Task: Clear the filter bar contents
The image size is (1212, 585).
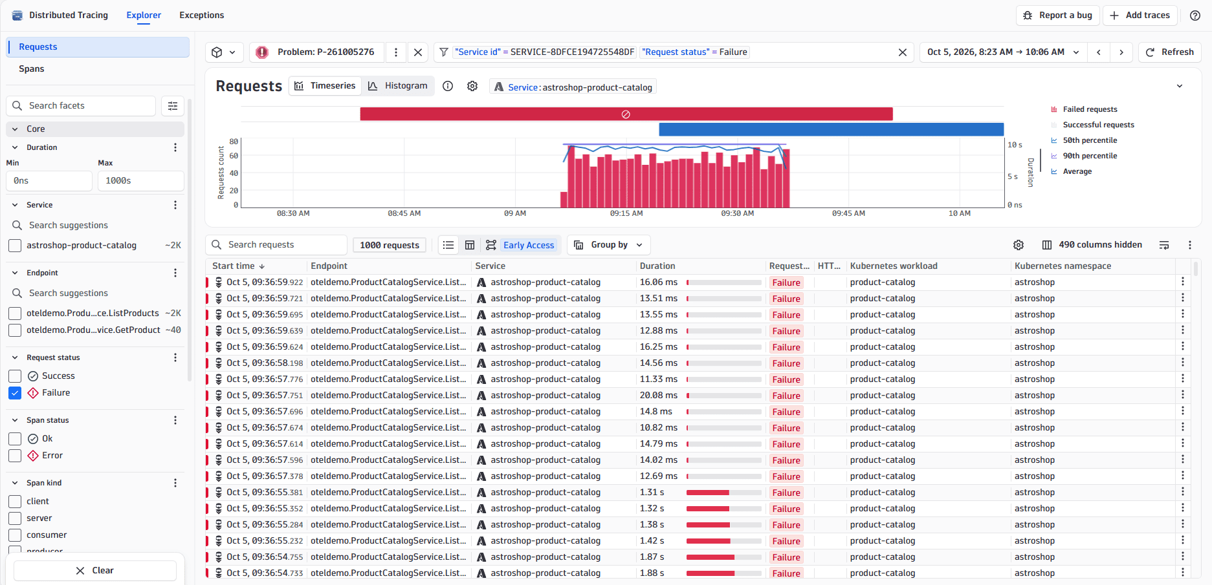Action: tap(903, 52)
